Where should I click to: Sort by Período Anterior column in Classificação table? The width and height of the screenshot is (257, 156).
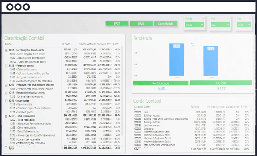pos(87,44)
